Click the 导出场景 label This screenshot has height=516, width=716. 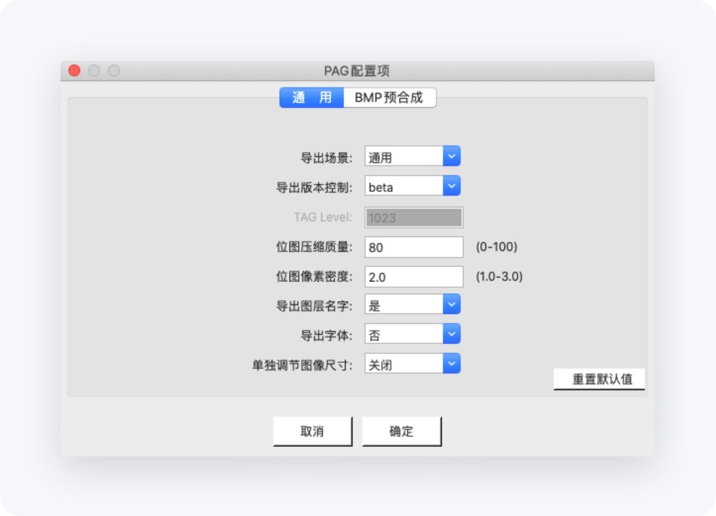[x=326, y=158]
